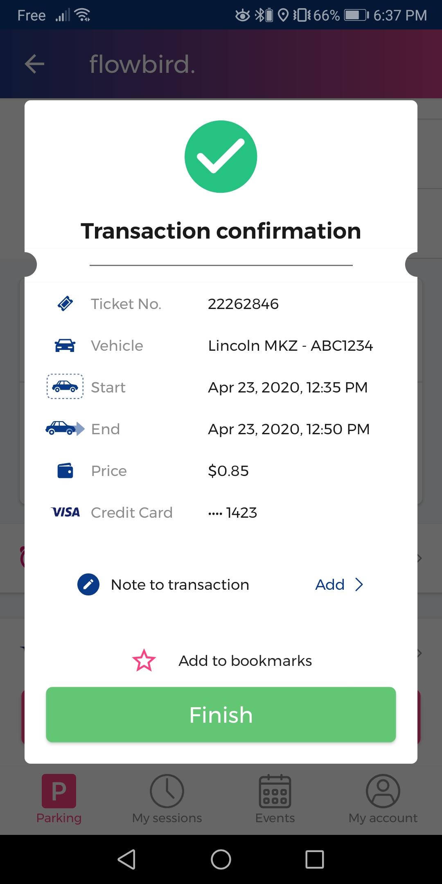
Task: Expand note with the Add chevron
Action: [x=359, y=584]
